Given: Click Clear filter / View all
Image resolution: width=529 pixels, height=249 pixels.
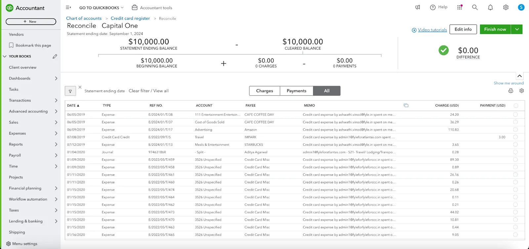Looking at the screenshot, I should point(148,91).
